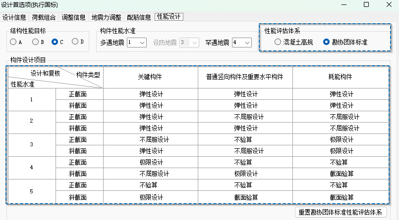Switch to the 设计信息 tab
Viewport: 399px width, 220px height.
[14, 17]
